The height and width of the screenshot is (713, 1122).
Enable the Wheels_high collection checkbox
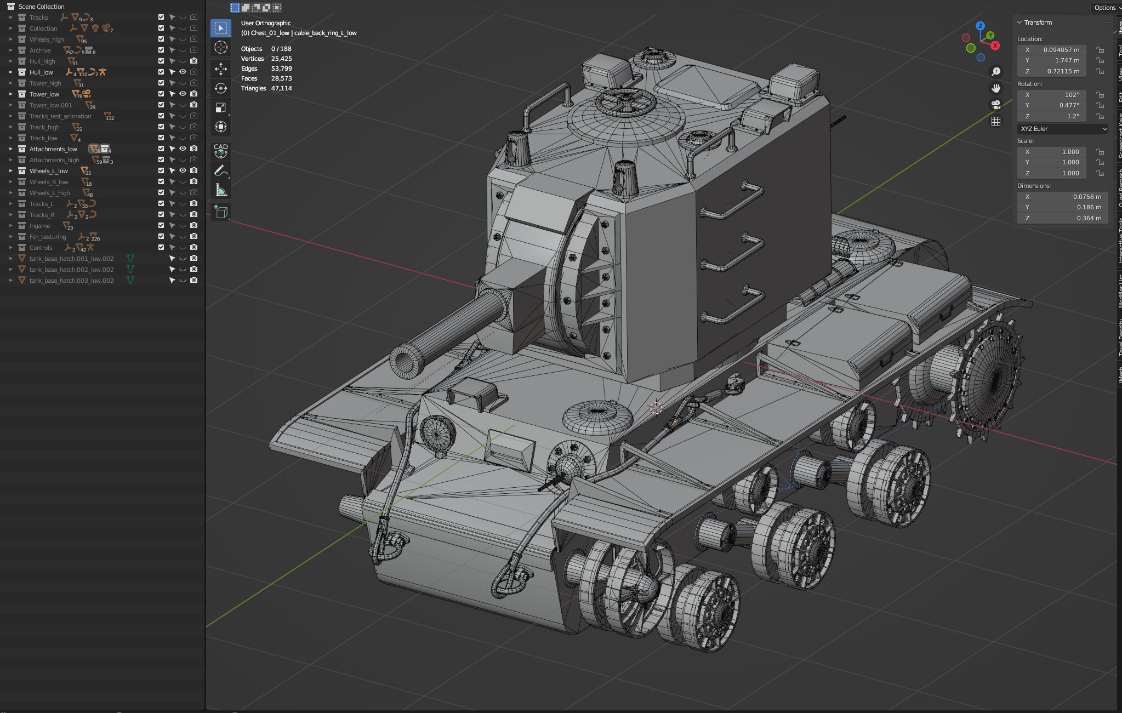click(161, 39)
